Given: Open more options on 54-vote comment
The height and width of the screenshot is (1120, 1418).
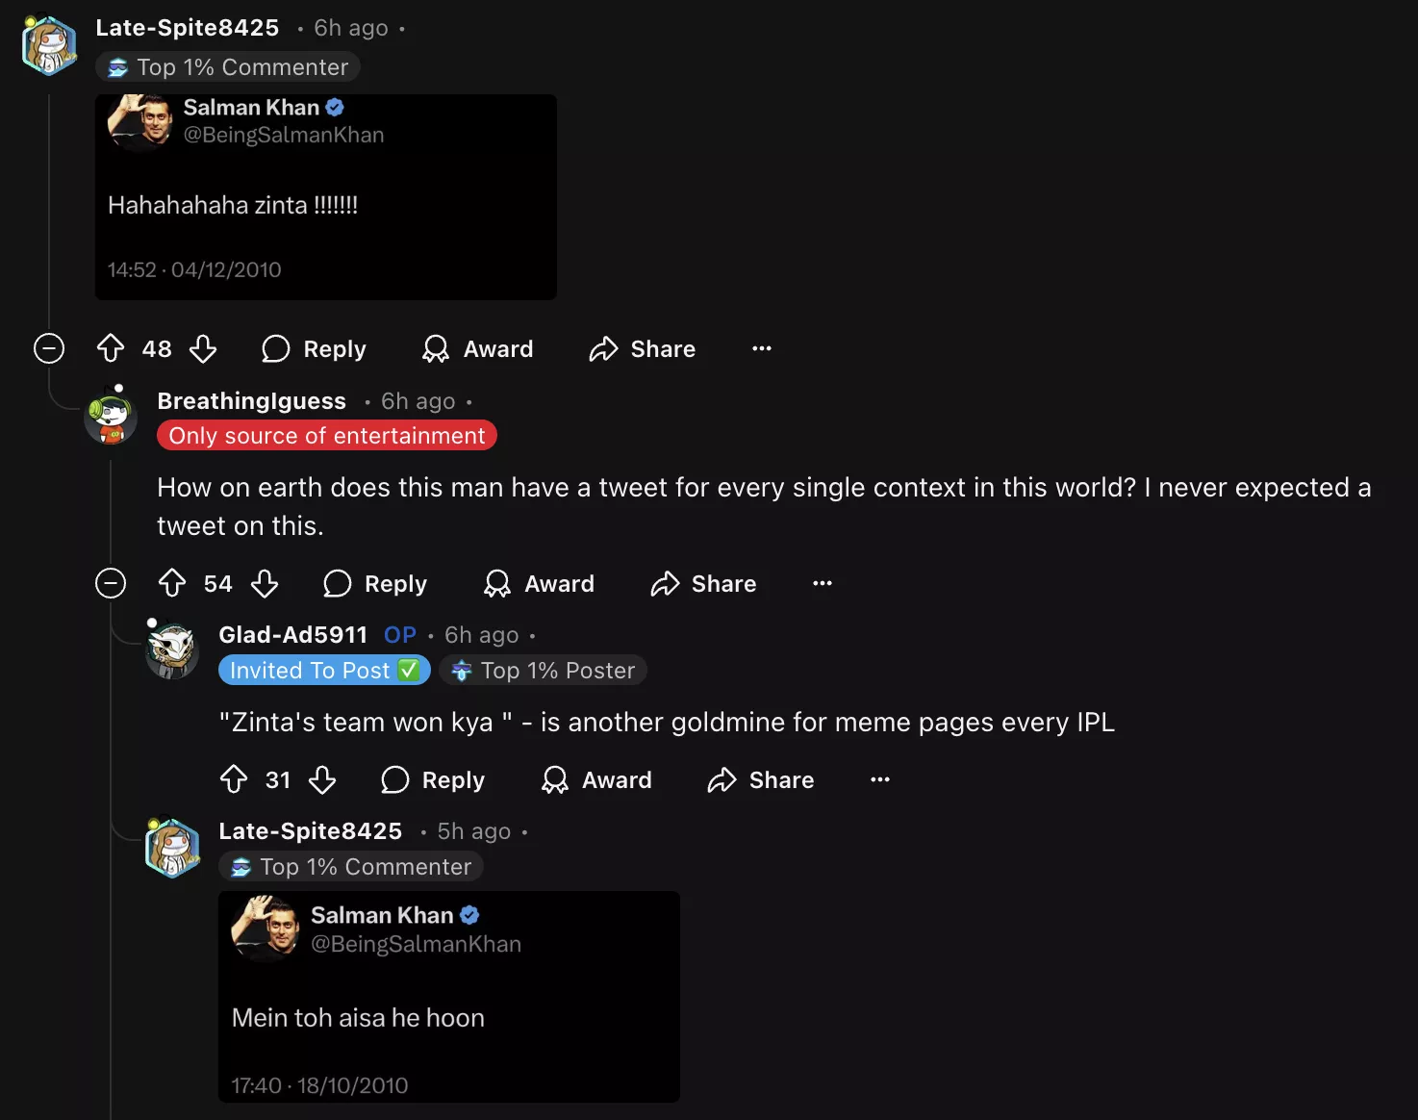Looking at the screenshot, I should [x=823, y=583].
